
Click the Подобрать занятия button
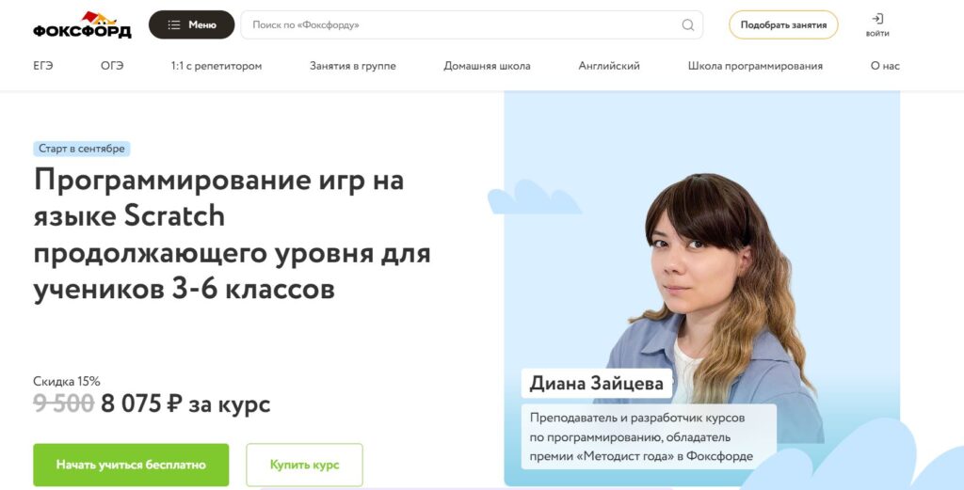(783, 24)
